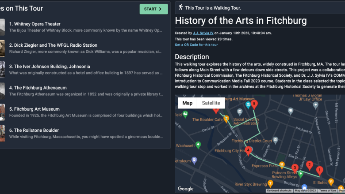The height and width of the screenshot is (194, 345).
Task: Click the Boulder Cafe restaurant pin
Action: [x=226, y=119]
